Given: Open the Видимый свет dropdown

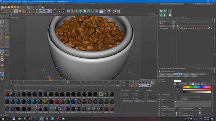Looking at the screenshot, I should tap(192, 106).
